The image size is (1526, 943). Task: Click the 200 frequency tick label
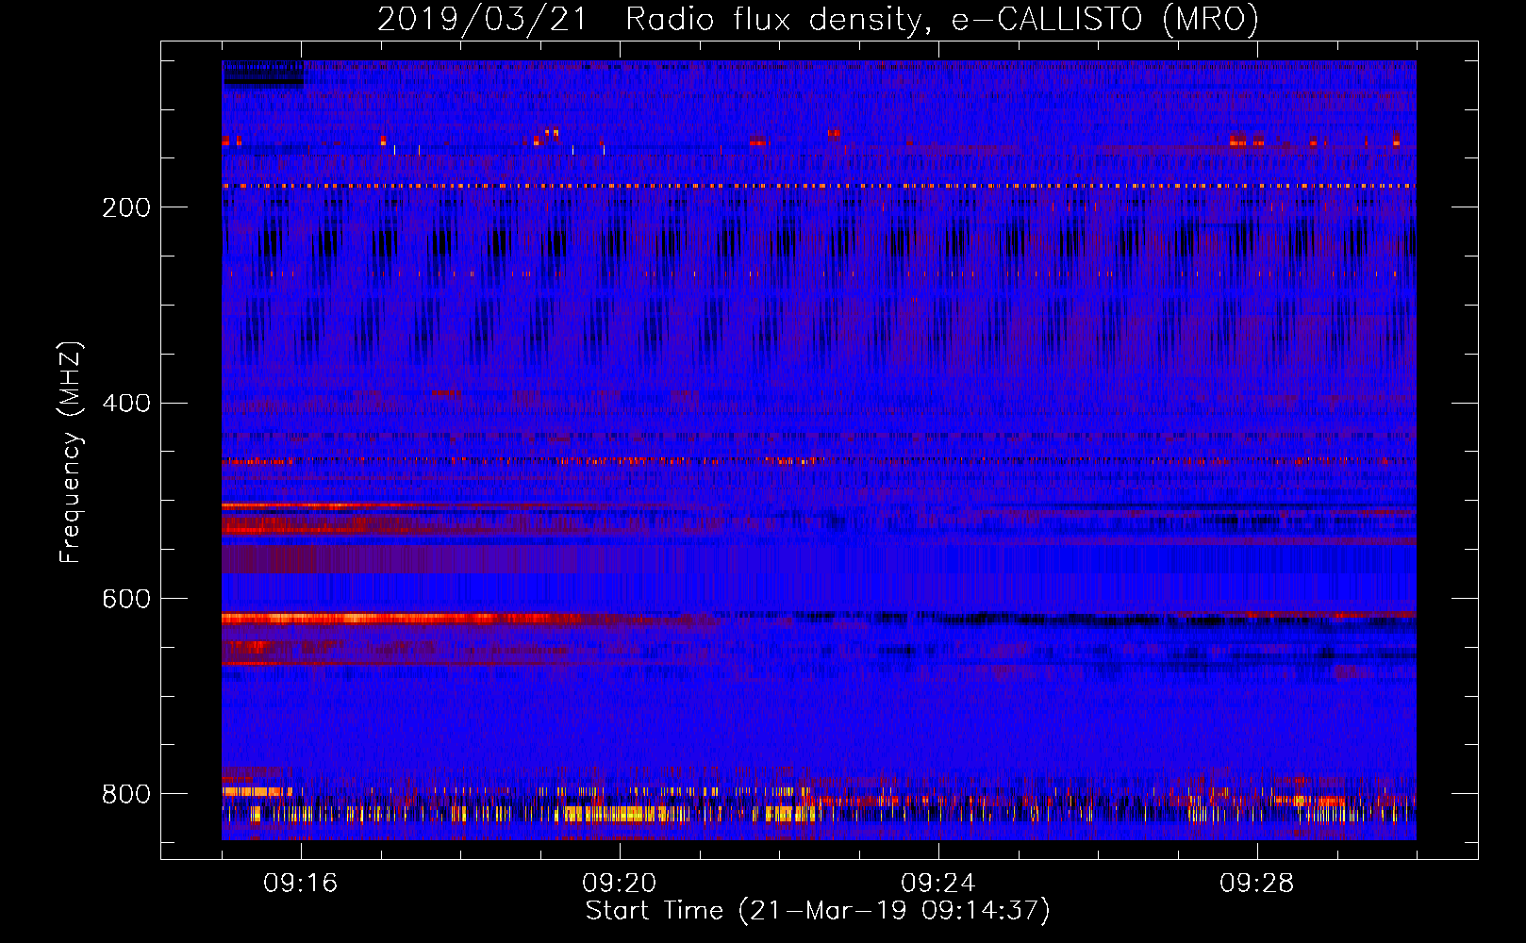point(126,207)
